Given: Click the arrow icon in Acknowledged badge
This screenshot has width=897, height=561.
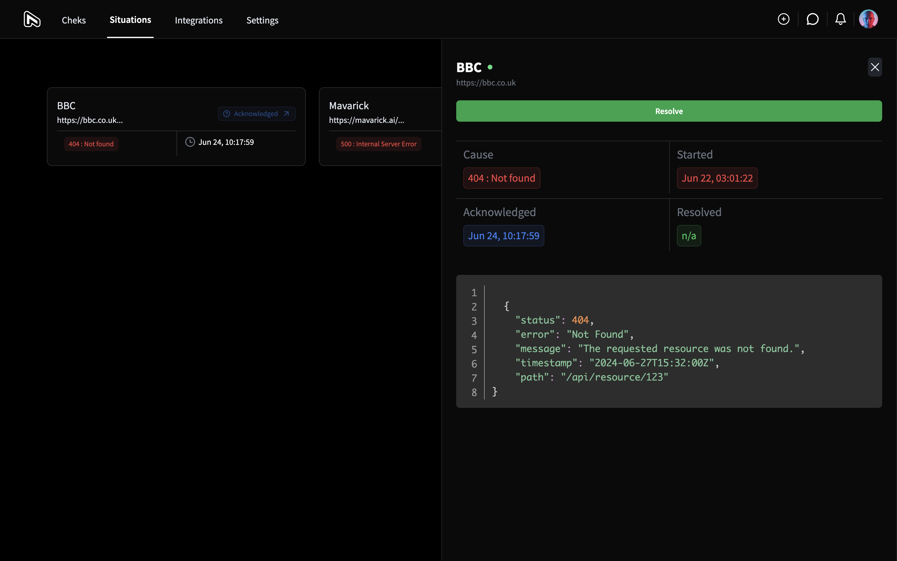Looking at the screenshot, I should pos(286,113).
